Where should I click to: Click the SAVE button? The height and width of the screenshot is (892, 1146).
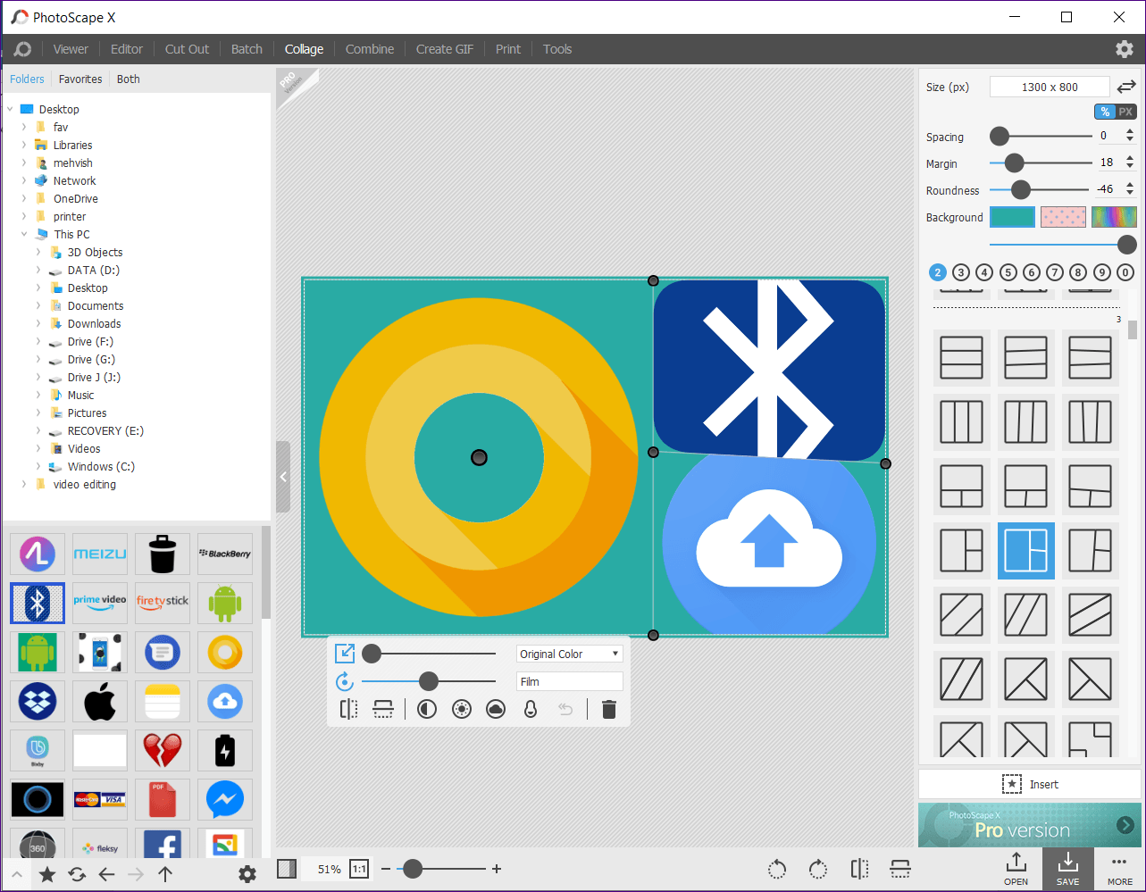pyautogui.click(x=1067, y=869)
